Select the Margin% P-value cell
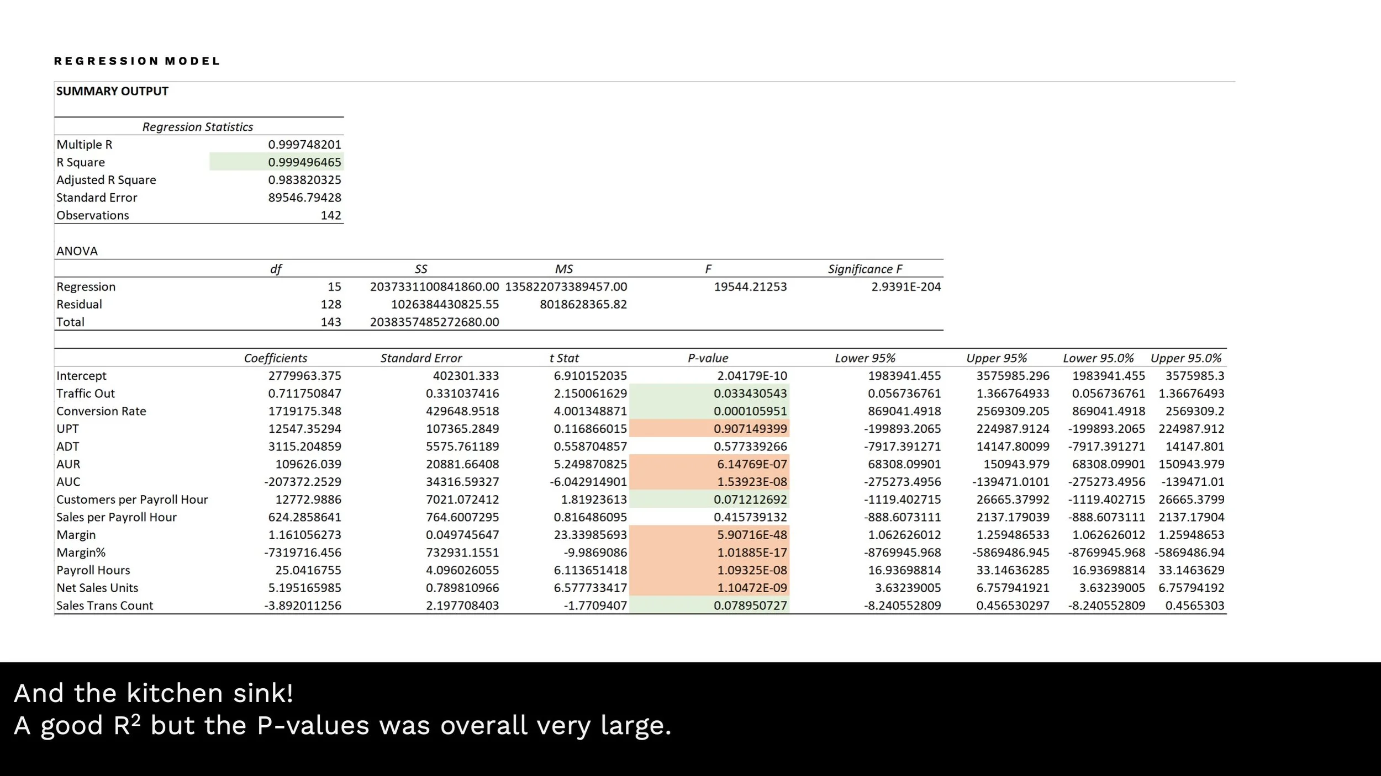Viewport: 1381px width, 776px height. pyautogui.click(x=751, y=552)
